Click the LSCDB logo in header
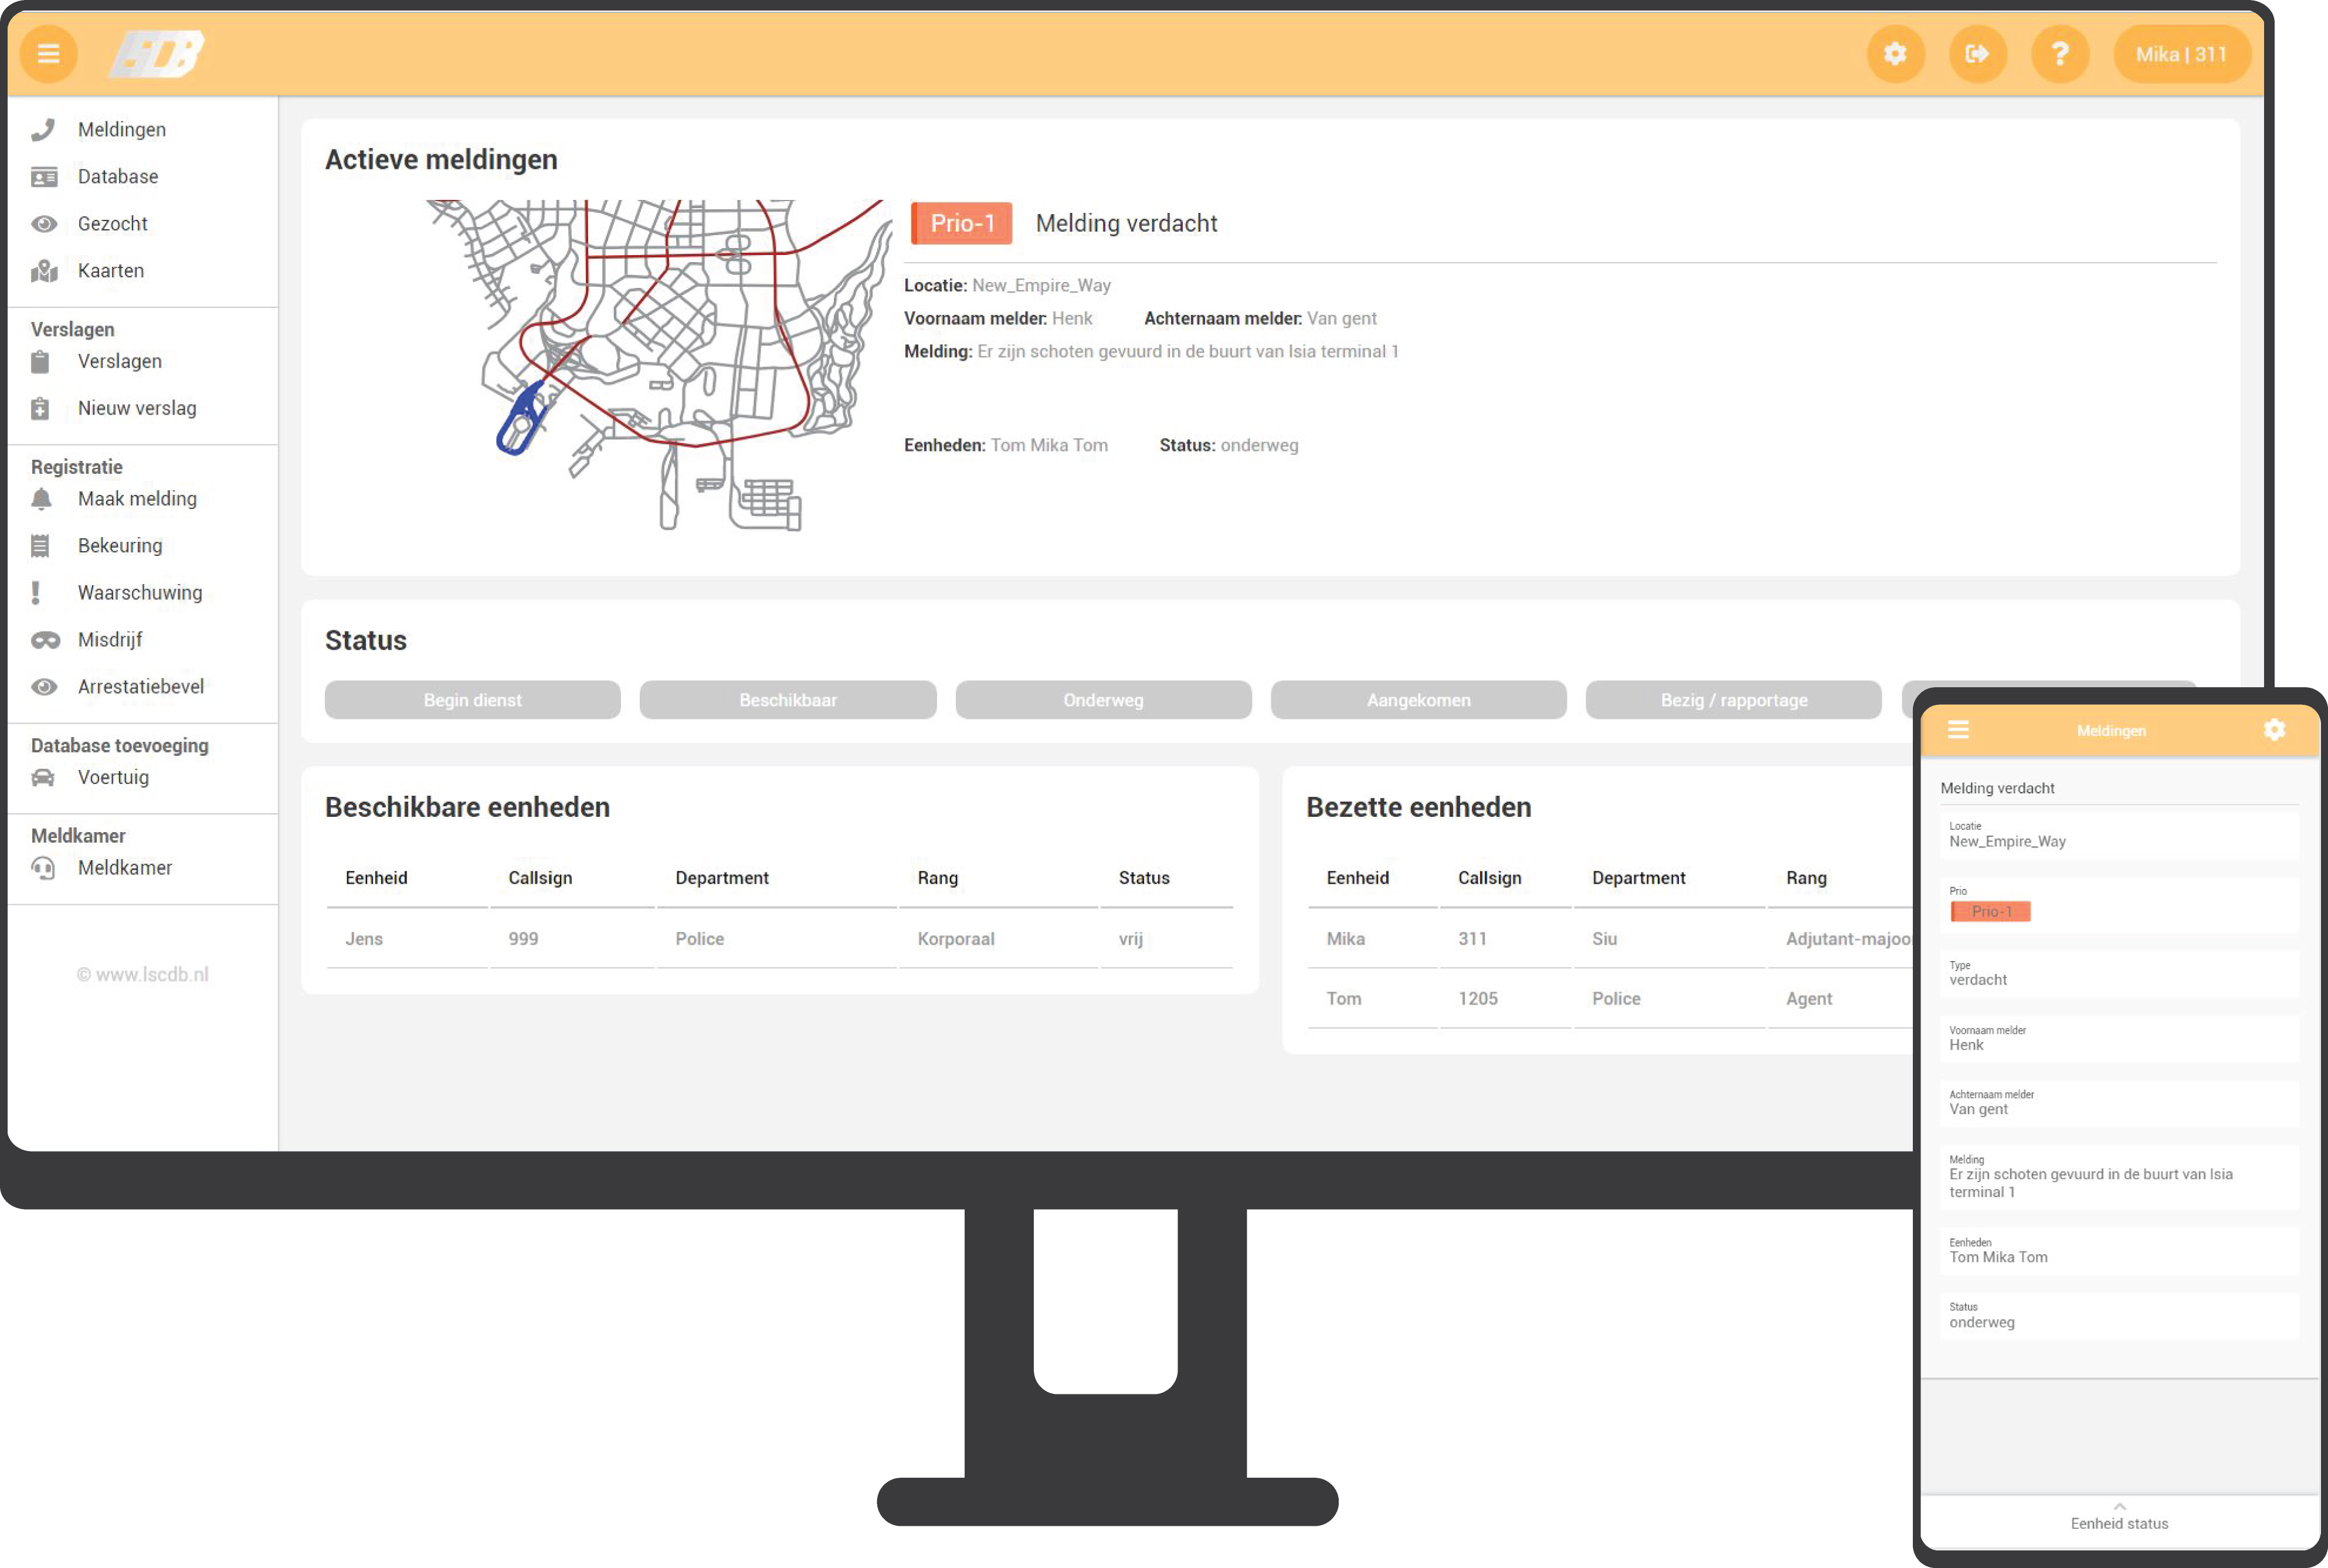 tap(157, 54)
